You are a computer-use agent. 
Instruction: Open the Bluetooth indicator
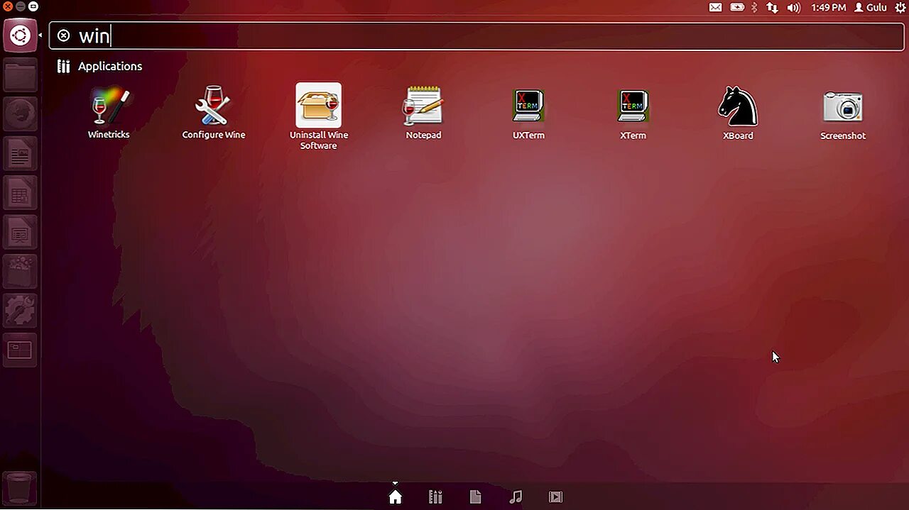(755, 8)
